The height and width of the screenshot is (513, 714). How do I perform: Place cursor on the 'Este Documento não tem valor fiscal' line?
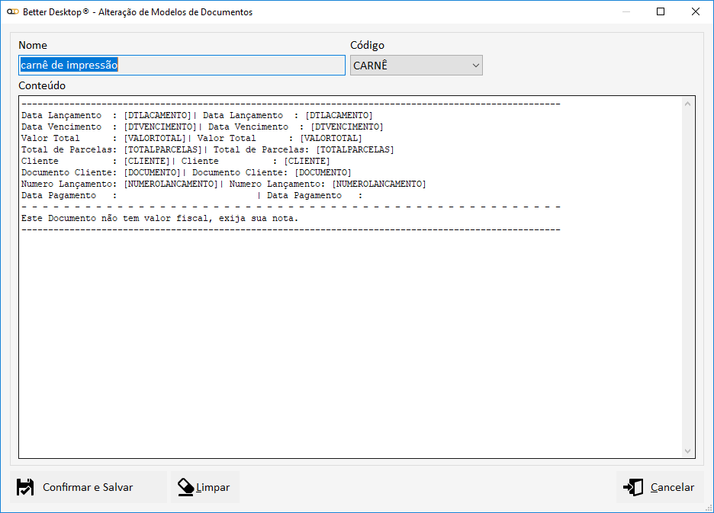click(160, 219)
